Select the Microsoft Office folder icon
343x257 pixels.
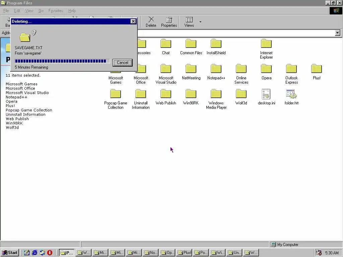[x=141, y=69]
